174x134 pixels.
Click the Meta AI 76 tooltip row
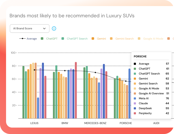tap(151, 98)
